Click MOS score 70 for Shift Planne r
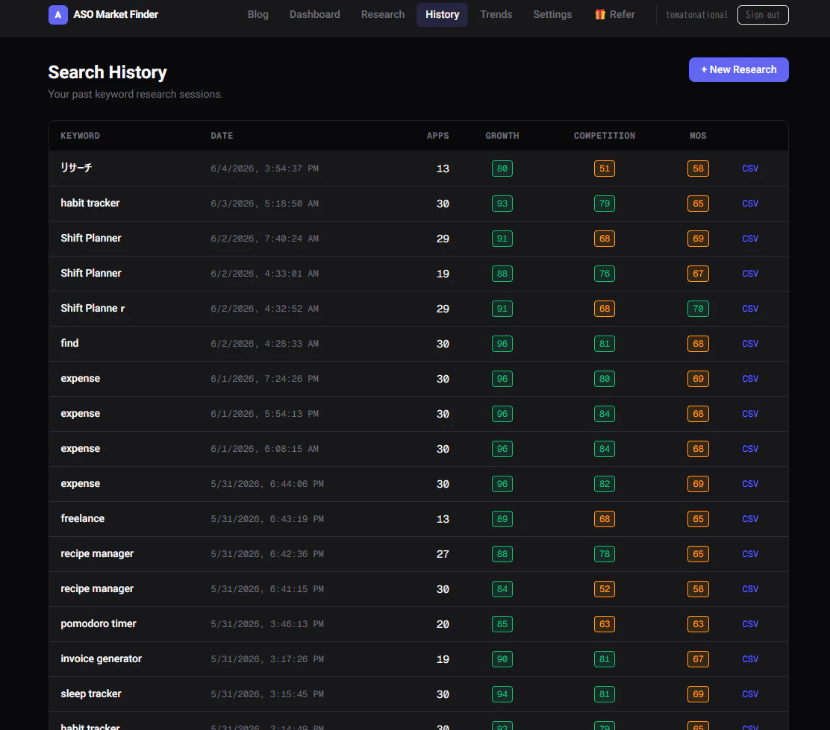This screenshot has width=830, height=730. click(x=698, y=309)
